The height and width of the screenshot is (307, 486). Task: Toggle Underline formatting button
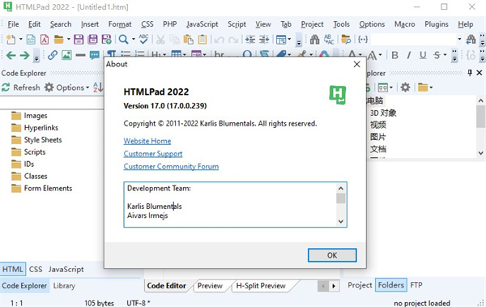[423, 55]
